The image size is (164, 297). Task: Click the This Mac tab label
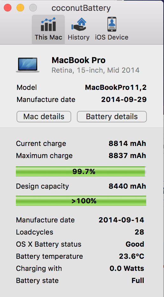[x=48, y=37]
